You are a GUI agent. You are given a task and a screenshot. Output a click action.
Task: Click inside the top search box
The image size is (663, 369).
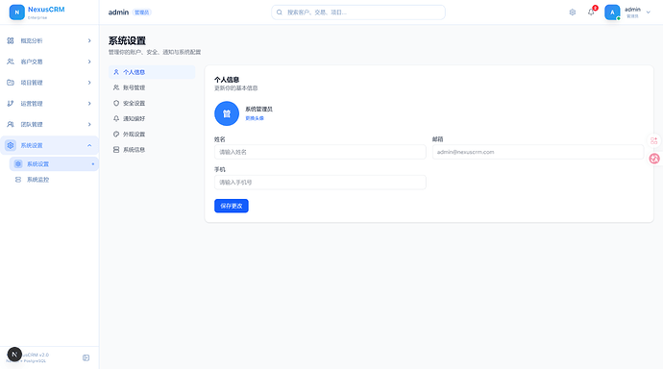coord(358,12)
